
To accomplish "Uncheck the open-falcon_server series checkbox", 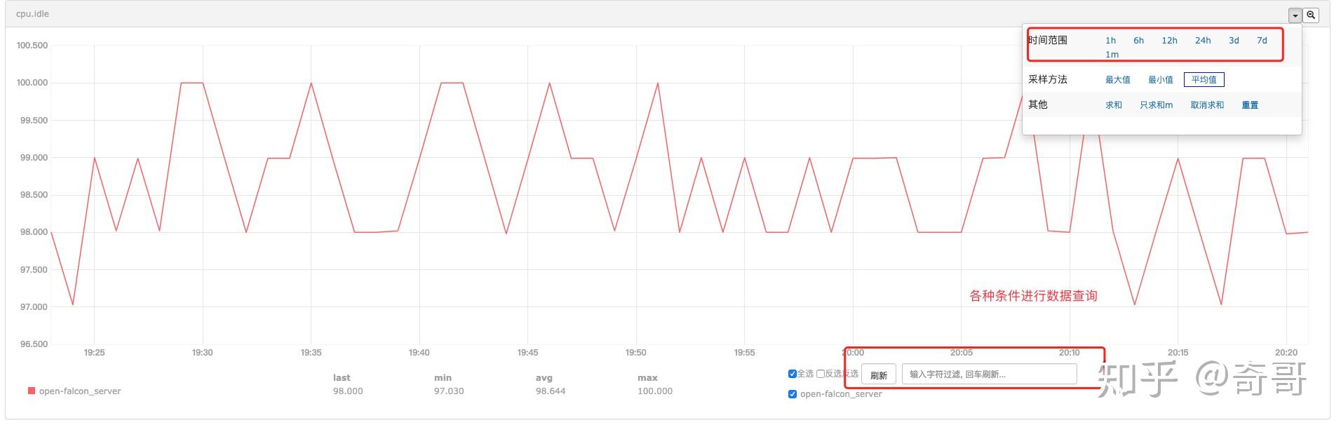I will [793, 394].
